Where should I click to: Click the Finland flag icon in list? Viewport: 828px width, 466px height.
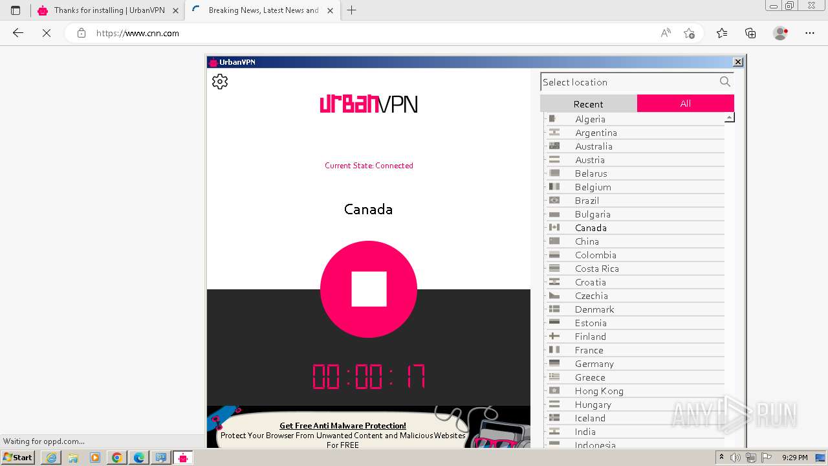(554, 336)
